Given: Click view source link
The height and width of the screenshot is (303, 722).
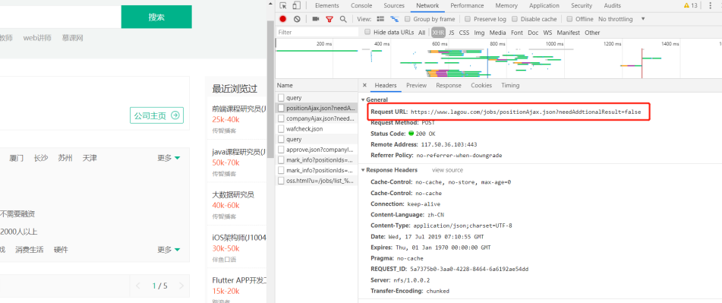Looking at the screenshot, I should tap(448, 170).
